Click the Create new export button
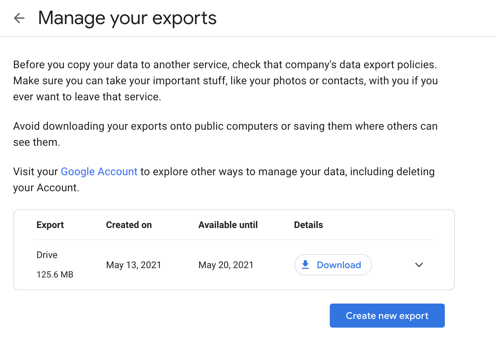Image resolution: width=495 pixels, height=343 pixels. [387, 316]
